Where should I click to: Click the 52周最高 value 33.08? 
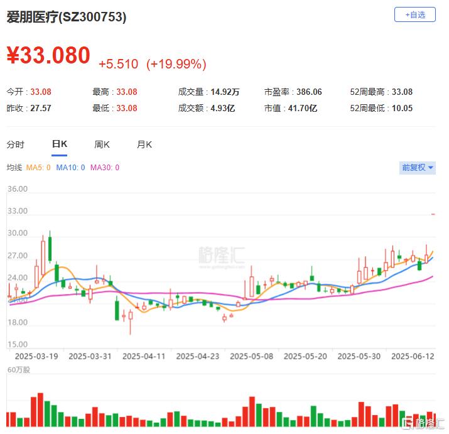(402, 92)
